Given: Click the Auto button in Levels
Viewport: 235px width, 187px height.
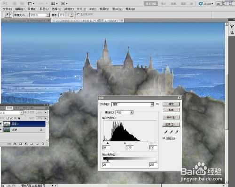Looking at the screenshot, I should (171, 117).
